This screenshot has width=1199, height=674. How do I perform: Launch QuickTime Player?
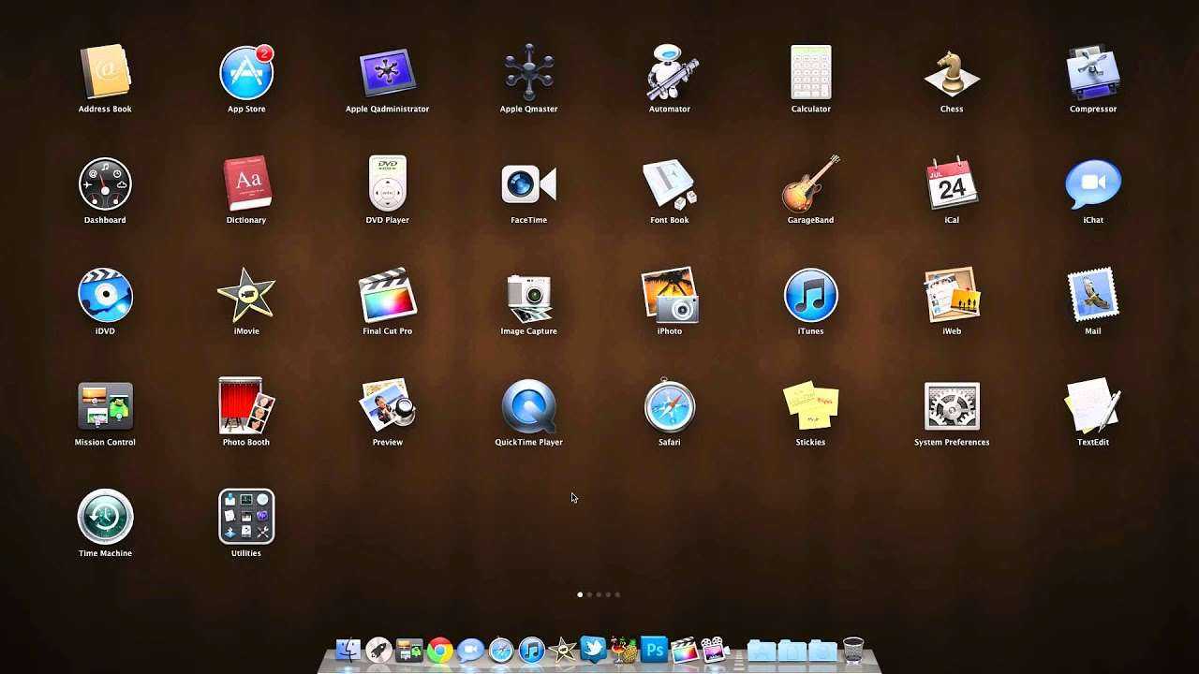point(528,406)
